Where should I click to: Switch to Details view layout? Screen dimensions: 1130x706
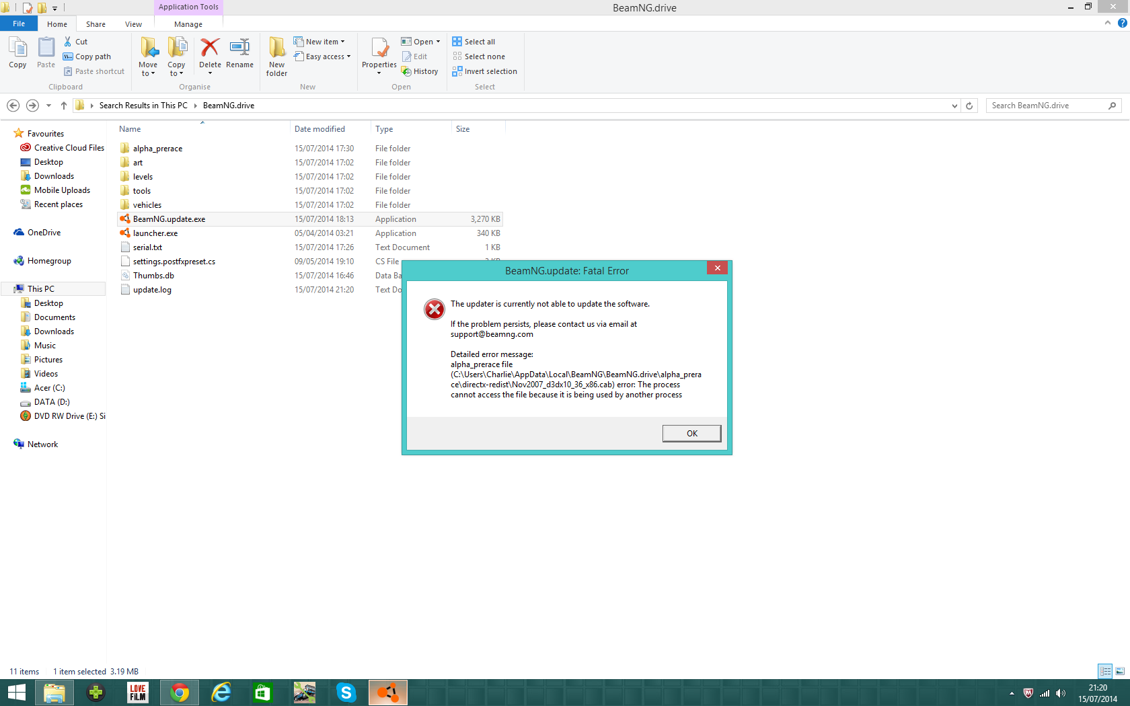tap(1105, 671)
